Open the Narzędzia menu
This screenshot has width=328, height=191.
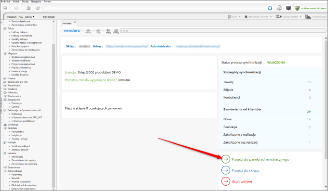point(36,1)
